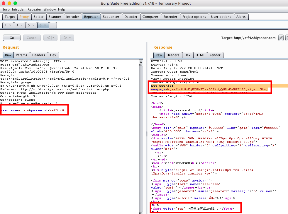Screen dimensions: 288x214
Task: Go forward to next request in history
Action: coord(67,38)
